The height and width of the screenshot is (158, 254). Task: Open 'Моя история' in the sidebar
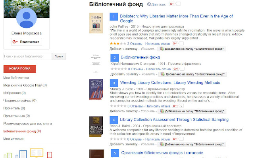[13, 139]
